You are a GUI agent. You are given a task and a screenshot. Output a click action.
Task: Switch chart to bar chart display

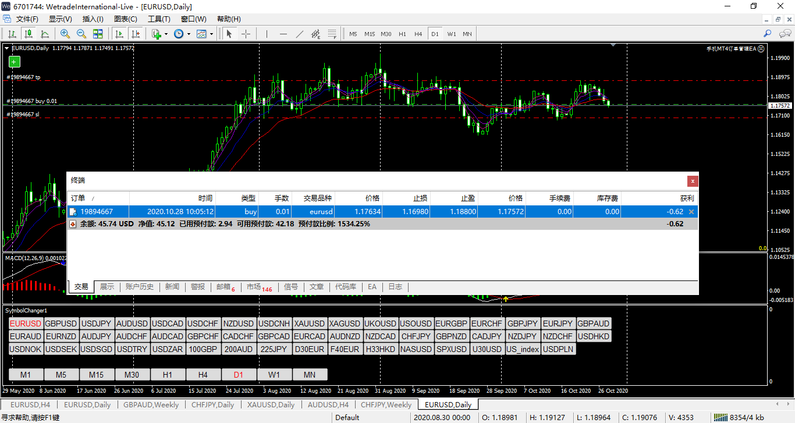pyautogui.click(x=12, y=34)
